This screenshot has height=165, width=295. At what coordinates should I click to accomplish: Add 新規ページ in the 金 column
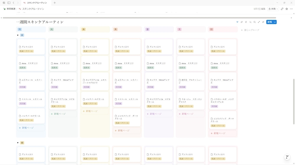pos(159,114)
